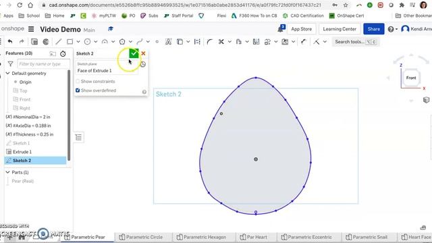This screenshot has height=243, width=432.
Task: Uncheck the Show overdefined checkbox
Action: pos(78,90)
